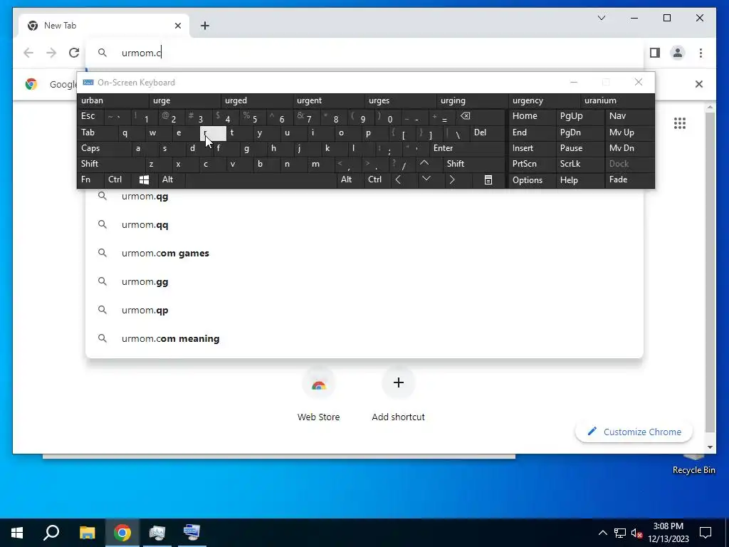The width and height of the screenshot is (729, 547).
Task: Tap the Options key on On-Screen Keyboard
Action: (532, 179)
